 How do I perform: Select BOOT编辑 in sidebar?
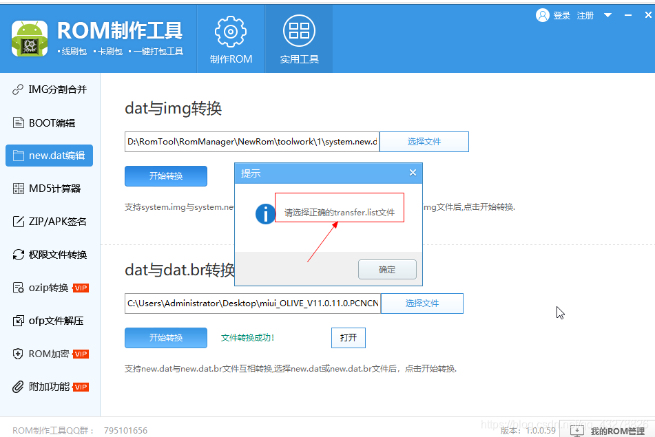pyautogui.click(x=50, y=122)
